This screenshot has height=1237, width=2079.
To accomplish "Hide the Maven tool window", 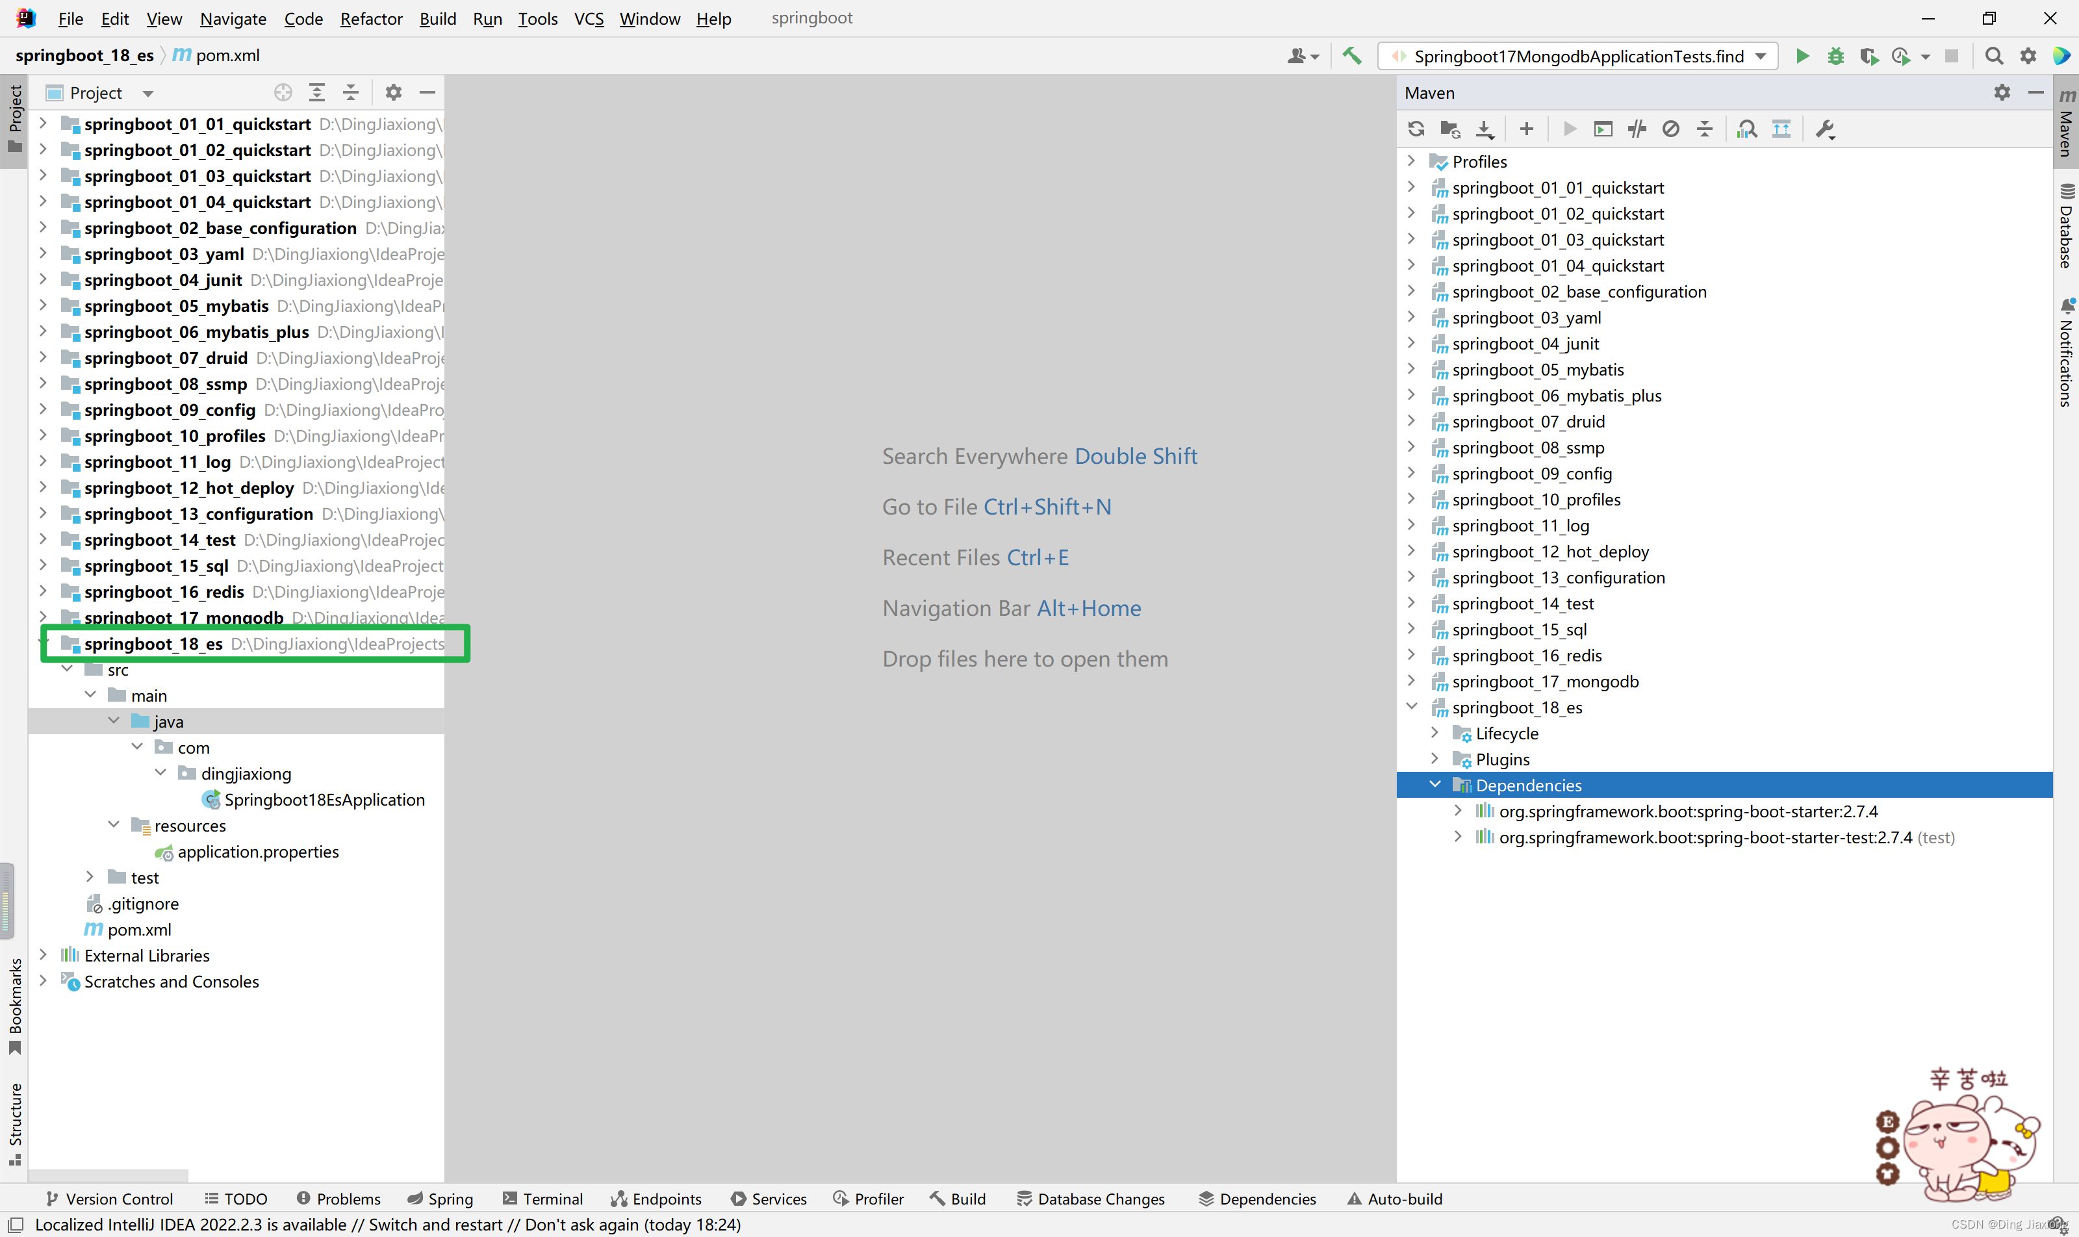I will (x=2035, y=92).
